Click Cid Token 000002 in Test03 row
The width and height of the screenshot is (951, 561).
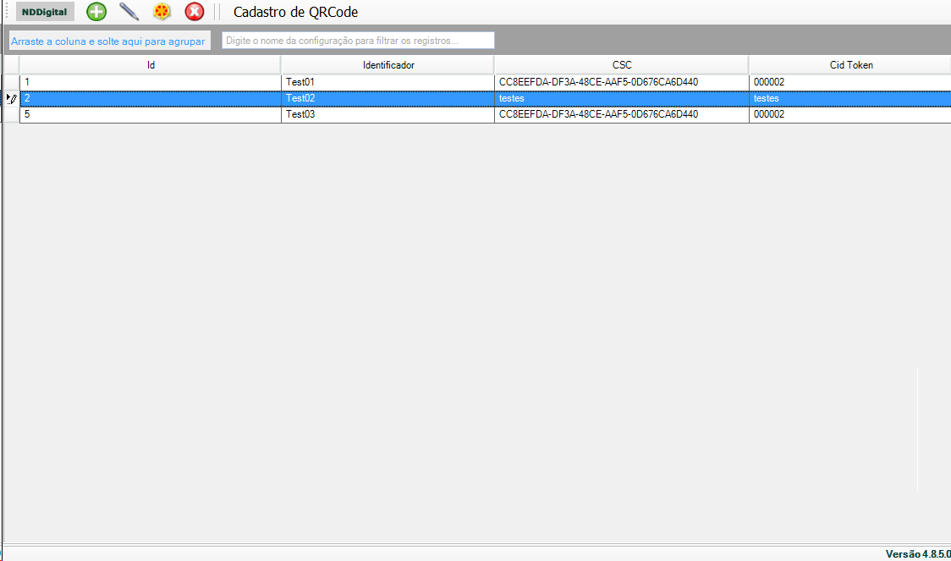(x=850, y=114)
